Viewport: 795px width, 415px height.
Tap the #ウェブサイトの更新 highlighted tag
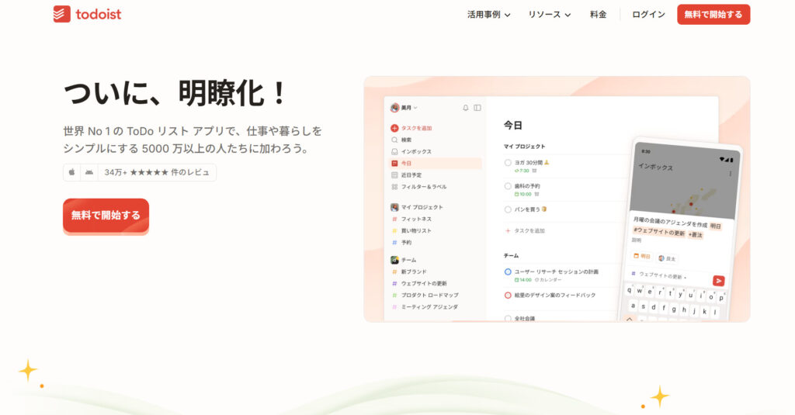(658, 232)
